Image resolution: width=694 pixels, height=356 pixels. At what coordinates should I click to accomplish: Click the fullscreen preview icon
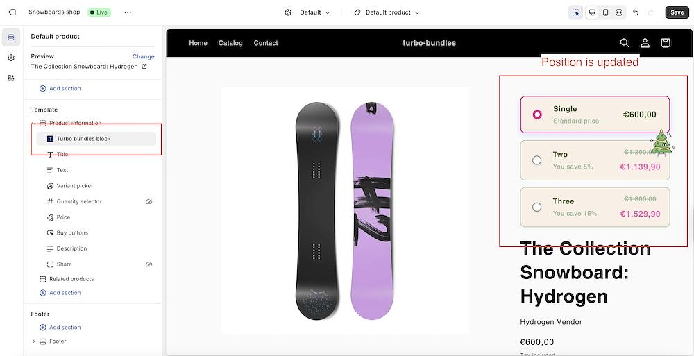point(619,12)
